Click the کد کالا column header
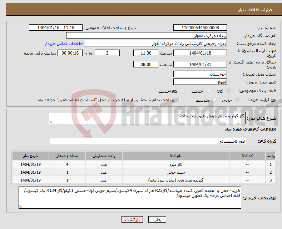Image resolution: width=282 pixels, height=229 pixels. [x=247, y=156]
